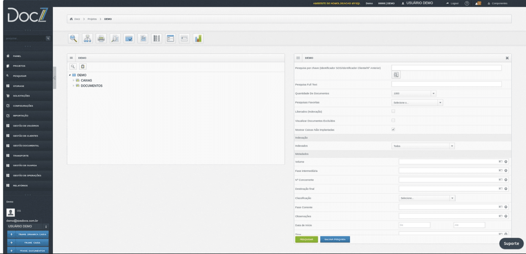526x254 pixels.
Task: Enable the Liberados (Indexação) checkbox
Action: click(x=393, y=111)
